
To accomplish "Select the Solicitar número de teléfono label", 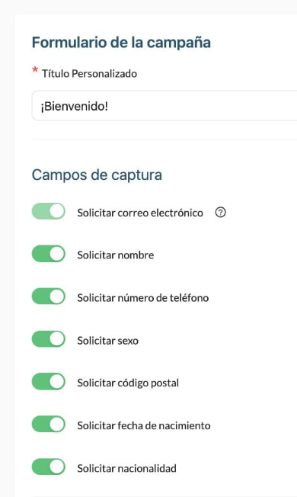I will (x=143, y=298).
